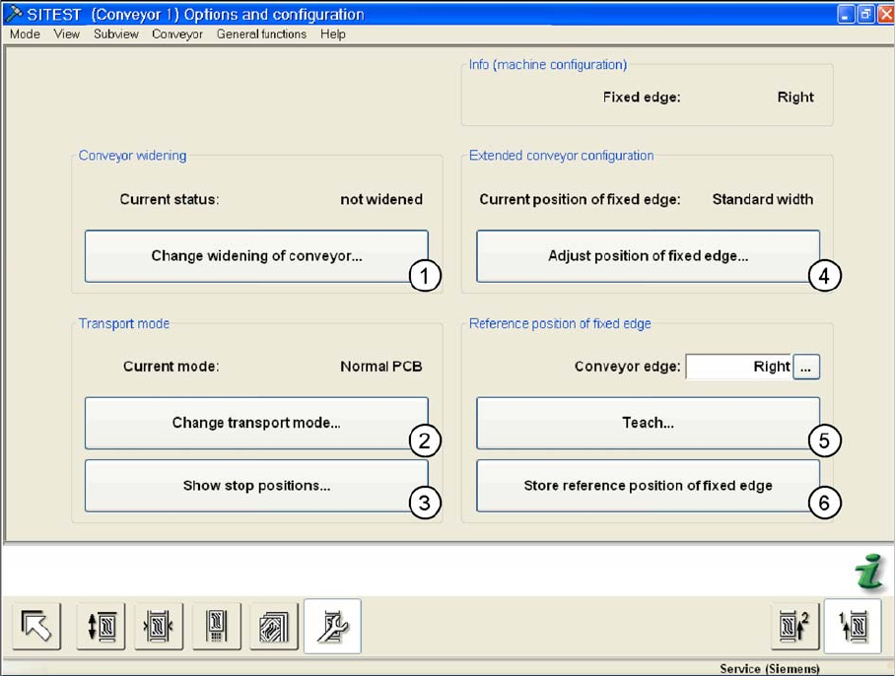Image resolution: width=895 pixels, height=676 pixels.
Task: Click 'Extended conveyor configuration' group title
Action: pos(561,156)
